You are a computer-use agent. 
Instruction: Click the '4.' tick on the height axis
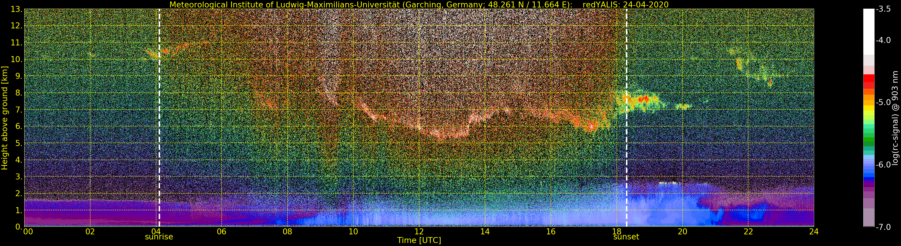pos(19,160)
